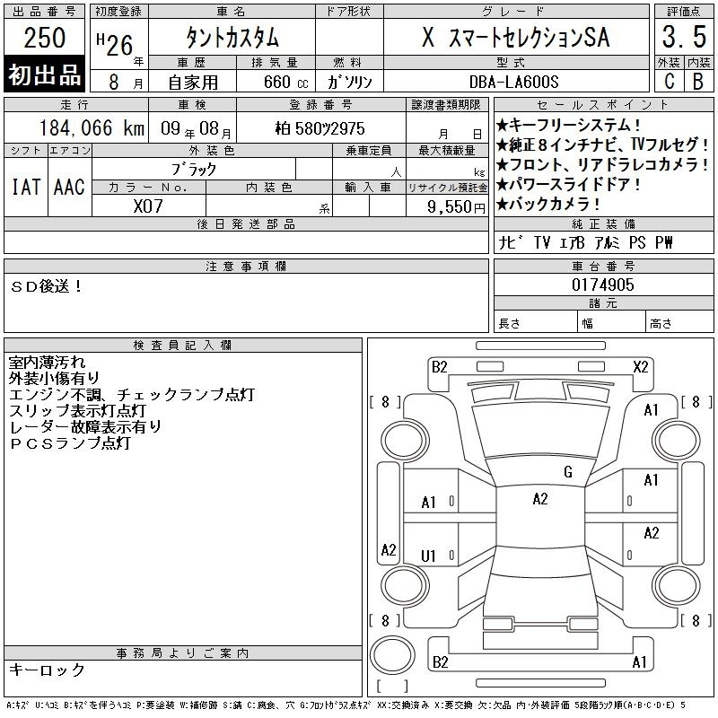Image resolution: width=718 pixels, height=718 pixels.
Task: Click the "長さ" dimension label
Action: coord(509,324)
